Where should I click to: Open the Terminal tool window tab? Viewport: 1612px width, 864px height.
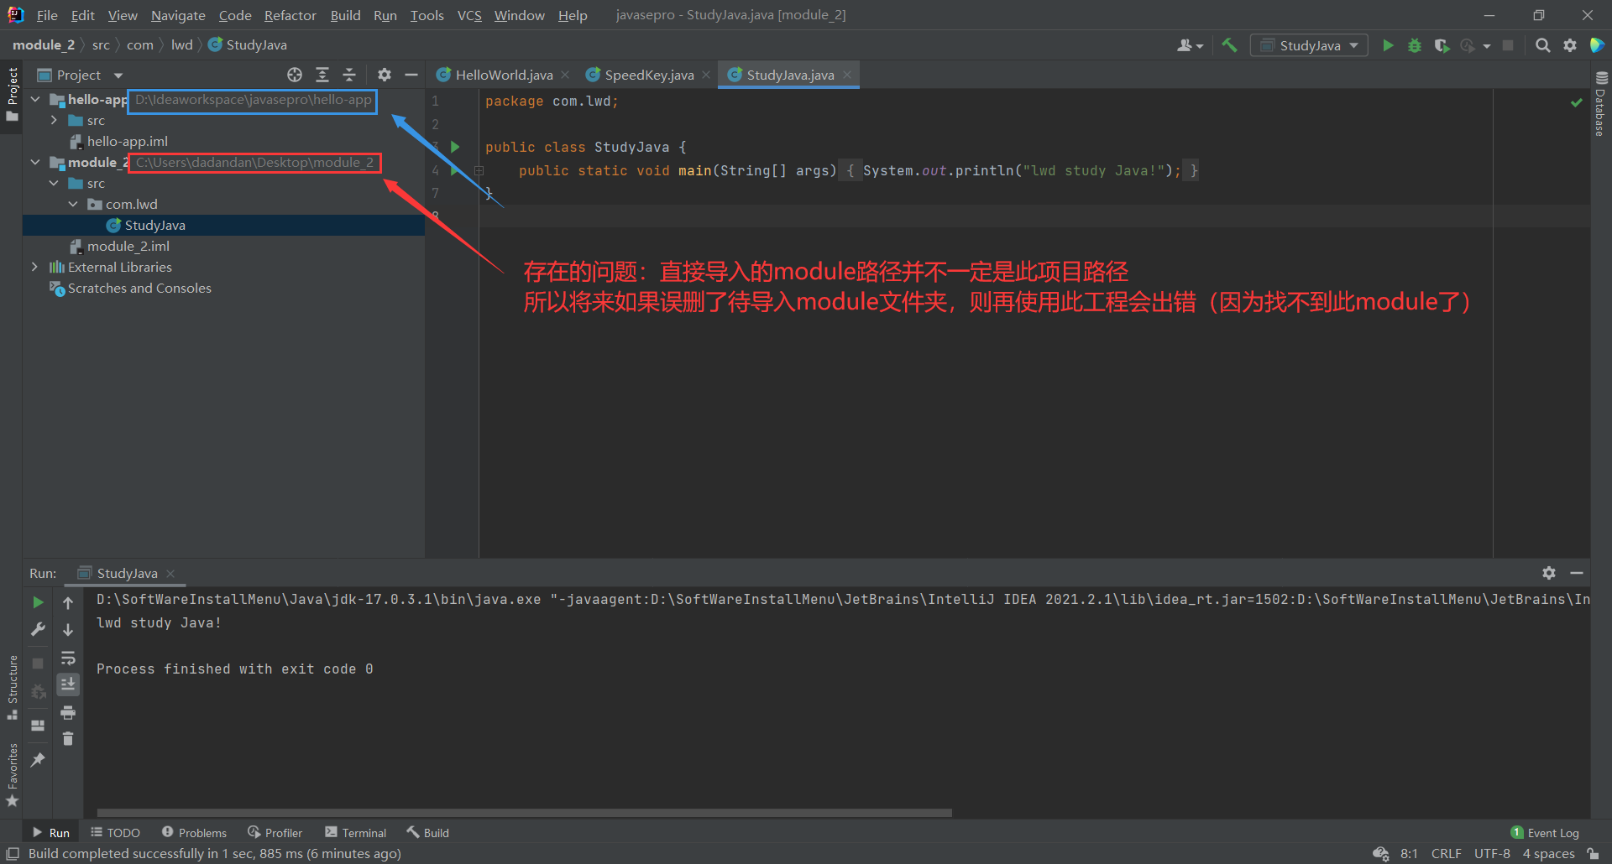click(355, 832)
